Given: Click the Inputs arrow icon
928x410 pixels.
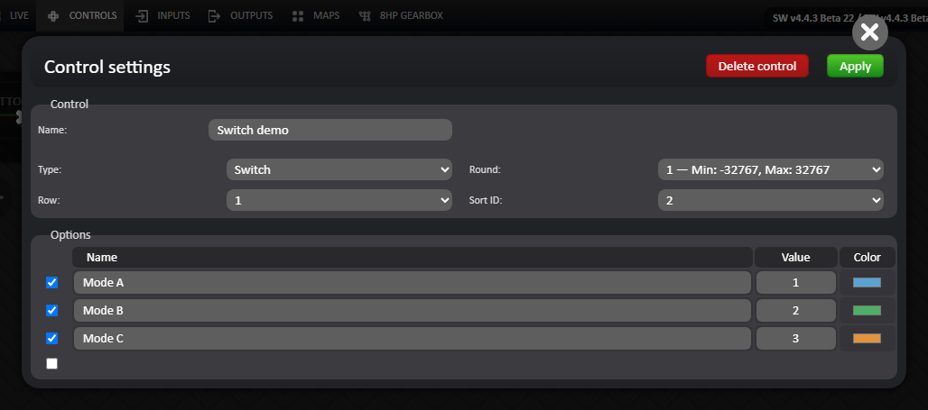Looking at the screenshot, I should (x=142, y=16).
